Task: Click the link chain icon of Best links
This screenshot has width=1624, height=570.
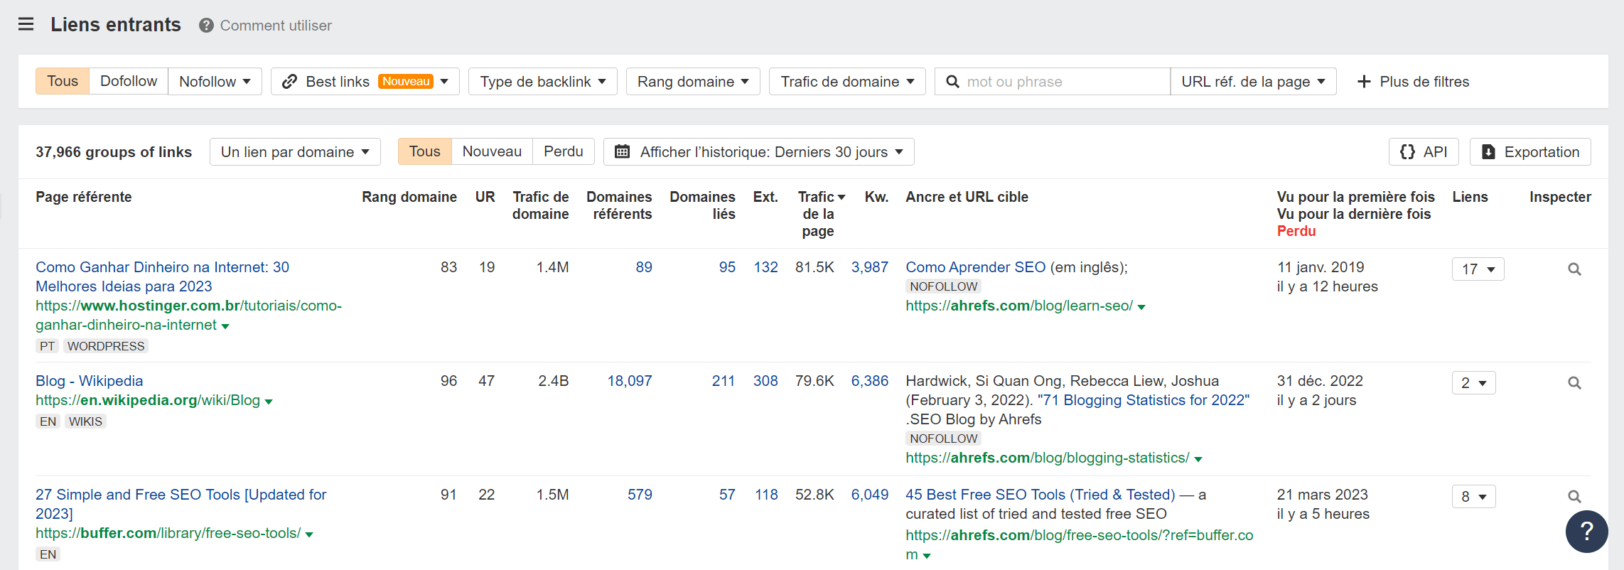Action: tap(289, 82)
